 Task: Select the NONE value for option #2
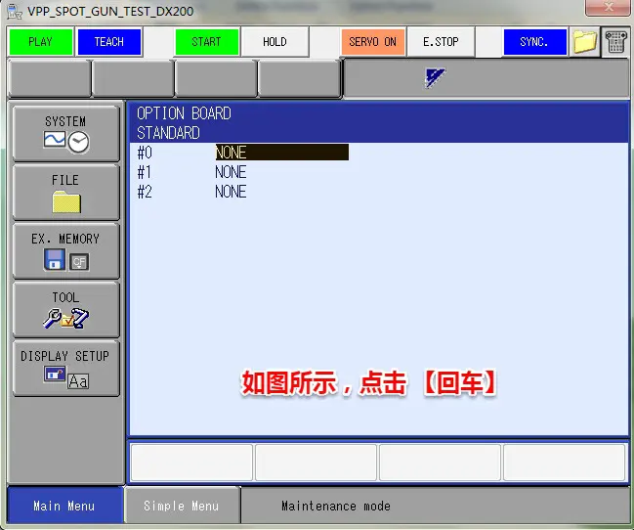(x=231, y=192)
